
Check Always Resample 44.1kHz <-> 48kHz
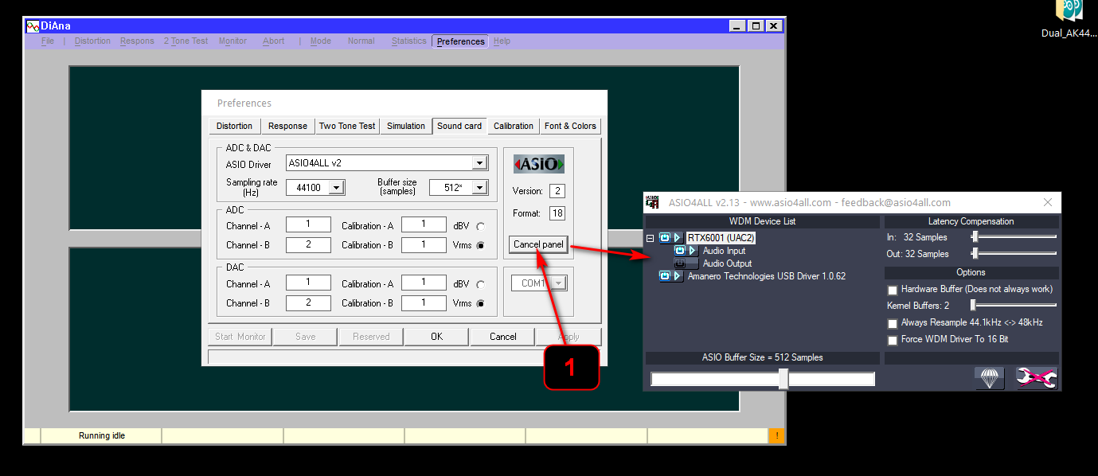click(x=893, y=323)
